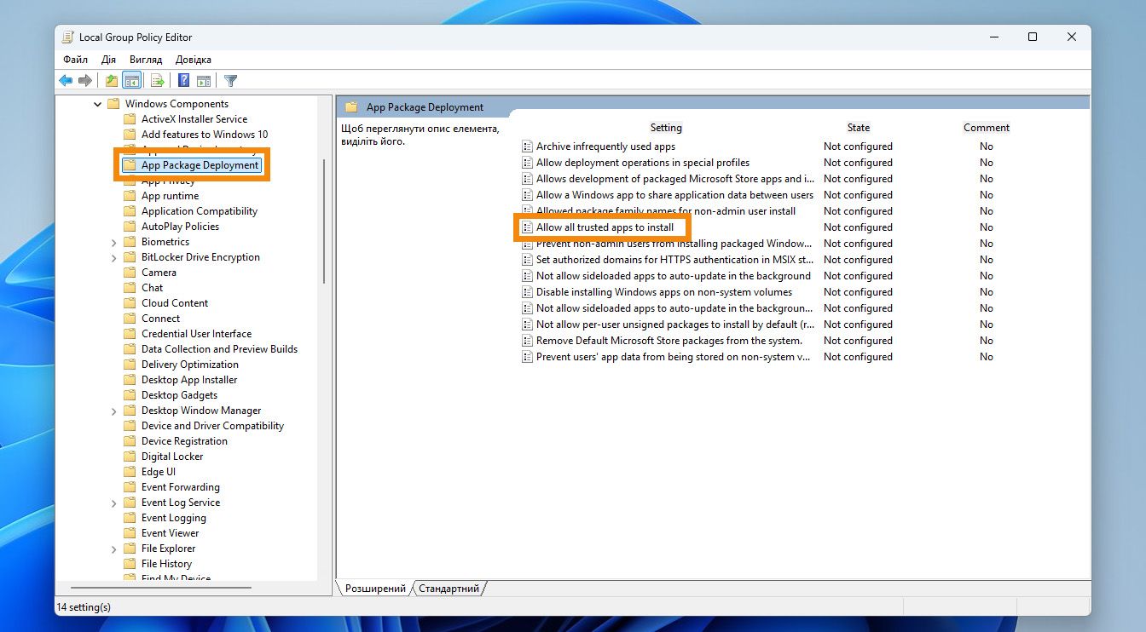Toggle the Show/Hide Action Pane toolbar icon

(204, 81)
